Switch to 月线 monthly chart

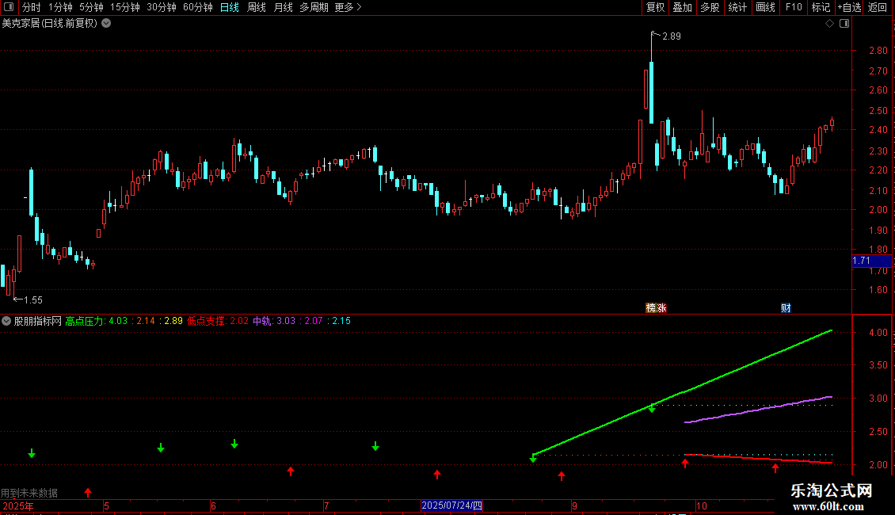point(283,7)
